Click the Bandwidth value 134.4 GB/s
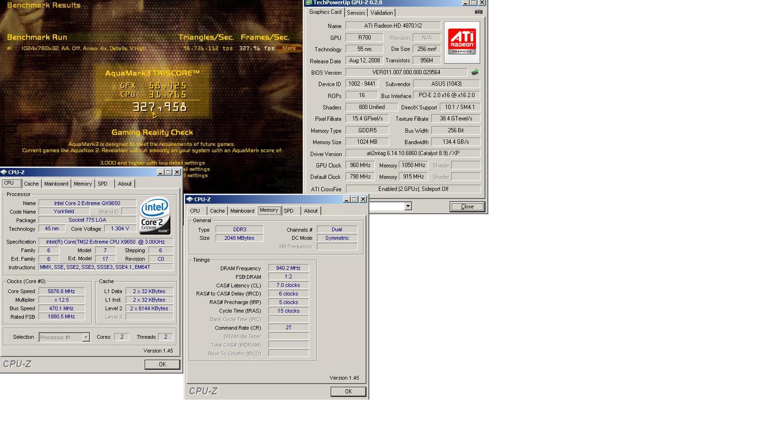This screenshot has width=770, height=423. click(455, 142)
